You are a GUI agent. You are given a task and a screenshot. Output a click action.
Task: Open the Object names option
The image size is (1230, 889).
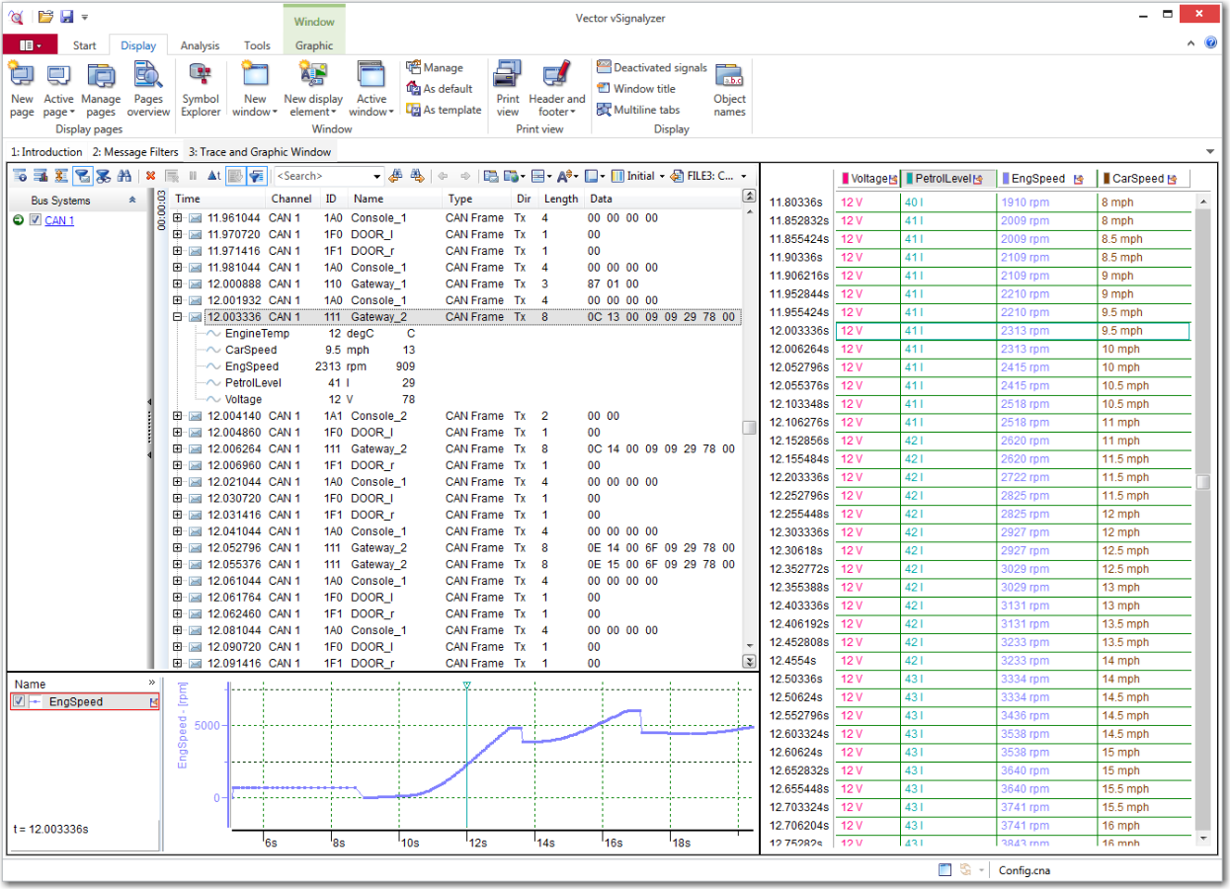(729, 89)
